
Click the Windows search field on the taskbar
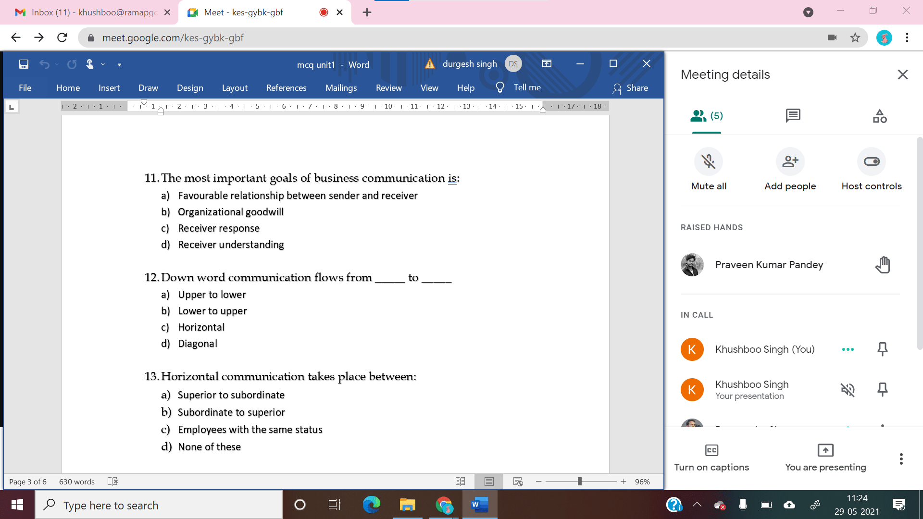tap(159, 505)
